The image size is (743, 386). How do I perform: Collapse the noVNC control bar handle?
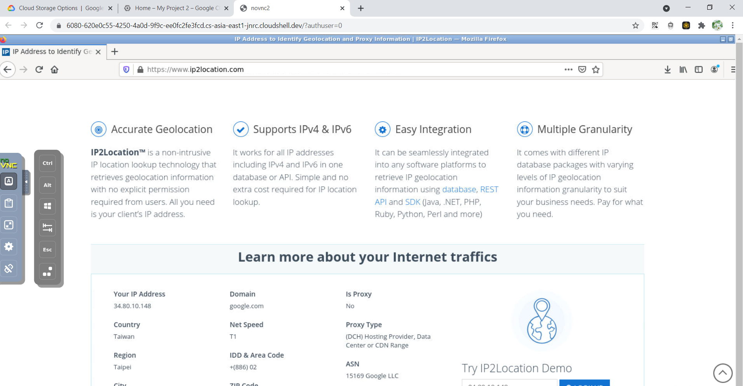[x=26, y=182]
